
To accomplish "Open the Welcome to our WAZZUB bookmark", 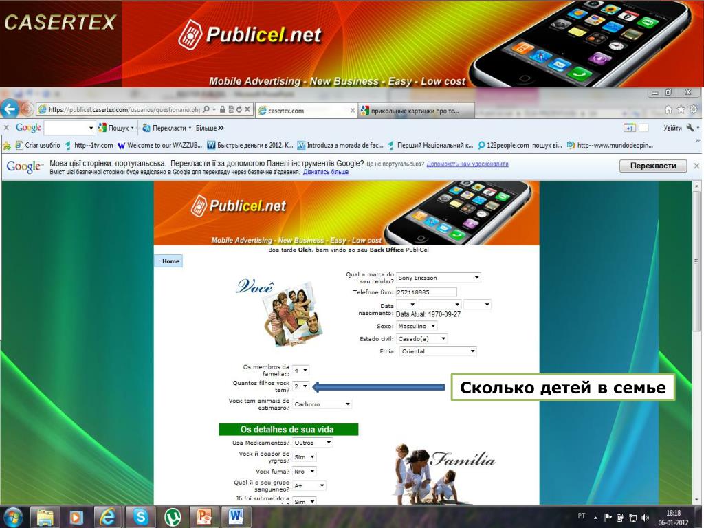I will coord(159,146).
